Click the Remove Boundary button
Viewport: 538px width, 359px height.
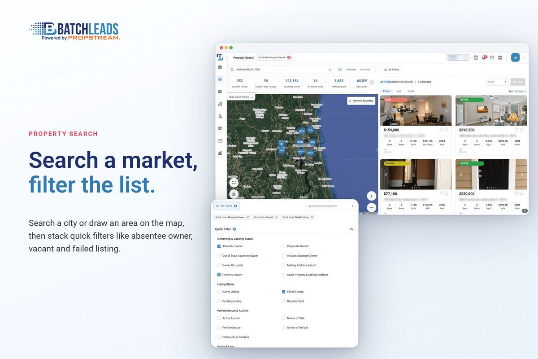(361, 101)
